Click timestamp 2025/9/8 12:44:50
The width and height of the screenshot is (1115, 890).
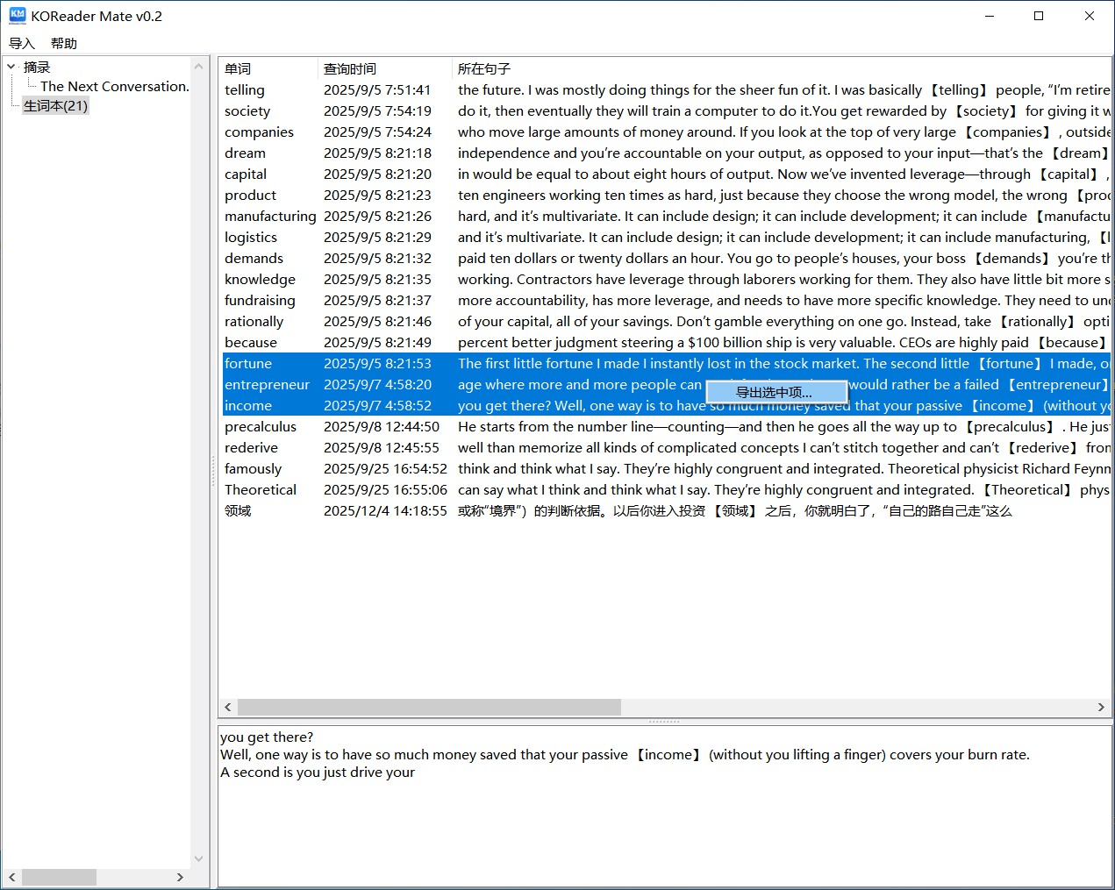click(x=382, y=426)
